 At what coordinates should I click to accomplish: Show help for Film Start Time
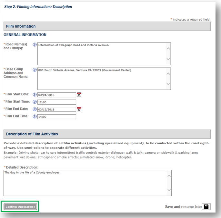coord(35,102)
